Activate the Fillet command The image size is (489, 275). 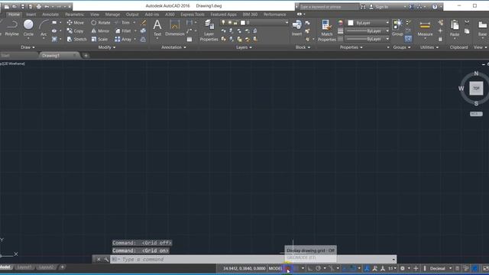click(x=123, y=31)
